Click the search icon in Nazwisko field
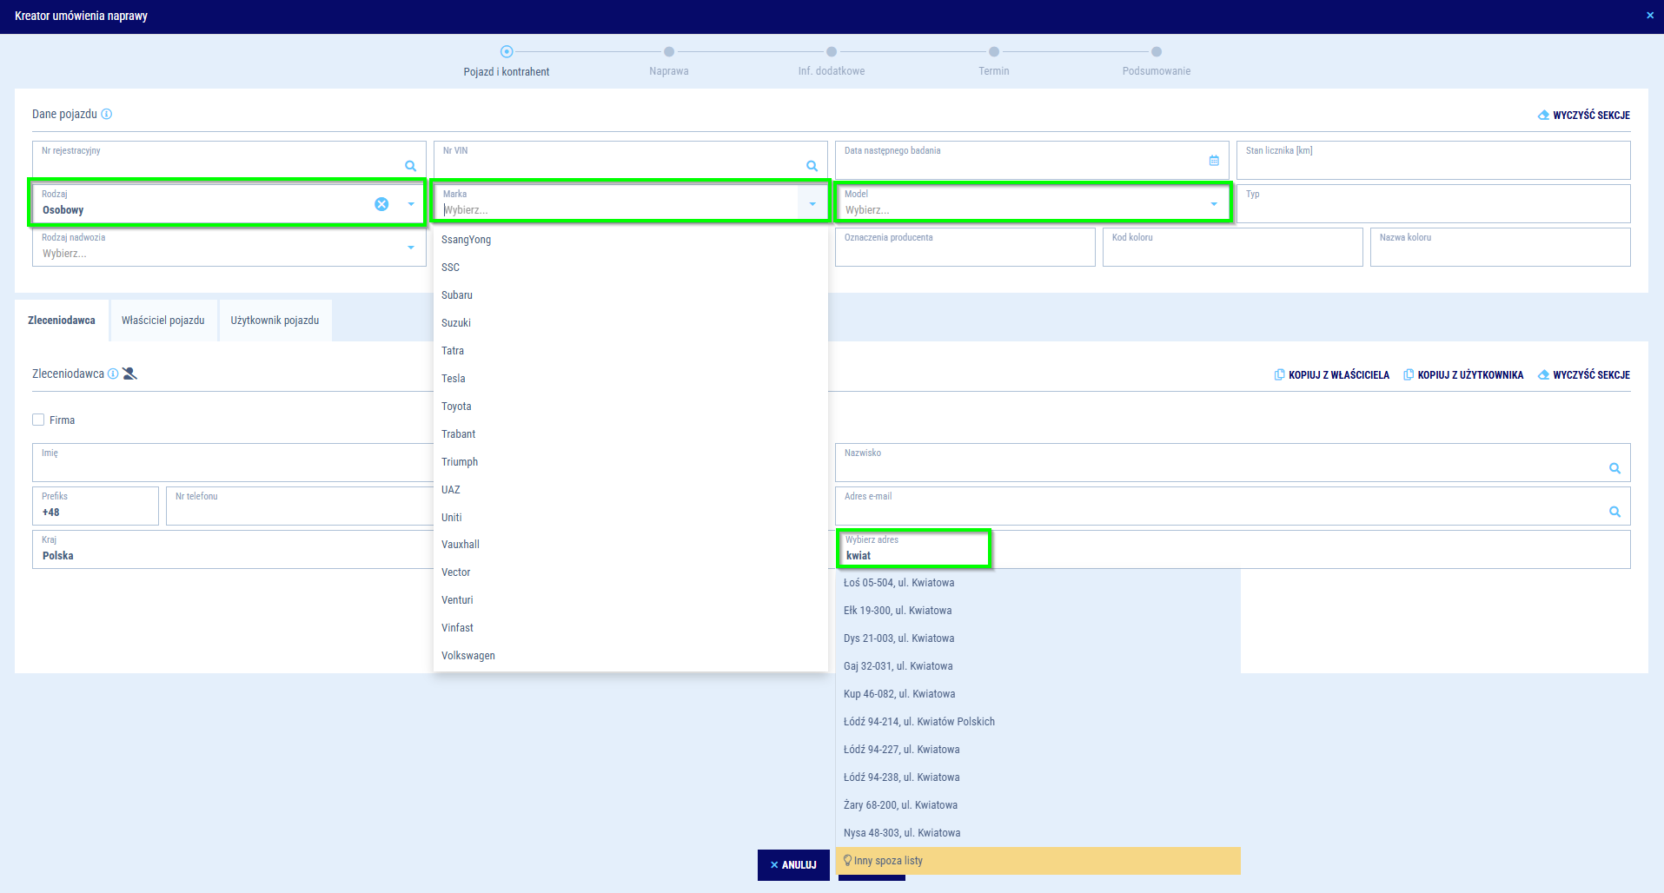The height and width of the screenshot is (893, 1664). click(1614, 468)
